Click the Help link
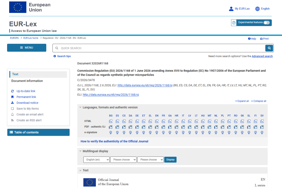 252,39
